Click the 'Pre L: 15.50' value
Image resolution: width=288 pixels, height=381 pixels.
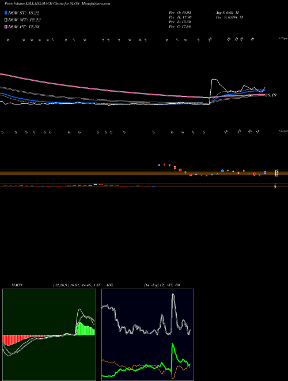pyautogui.click(x=180, y=21)
